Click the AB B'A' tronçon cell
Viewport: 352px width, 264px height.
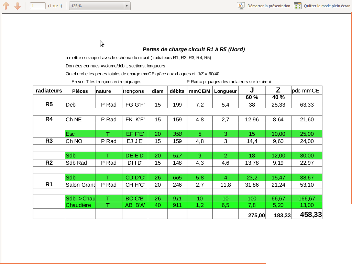pyautogui.click(x=135, y=205)
